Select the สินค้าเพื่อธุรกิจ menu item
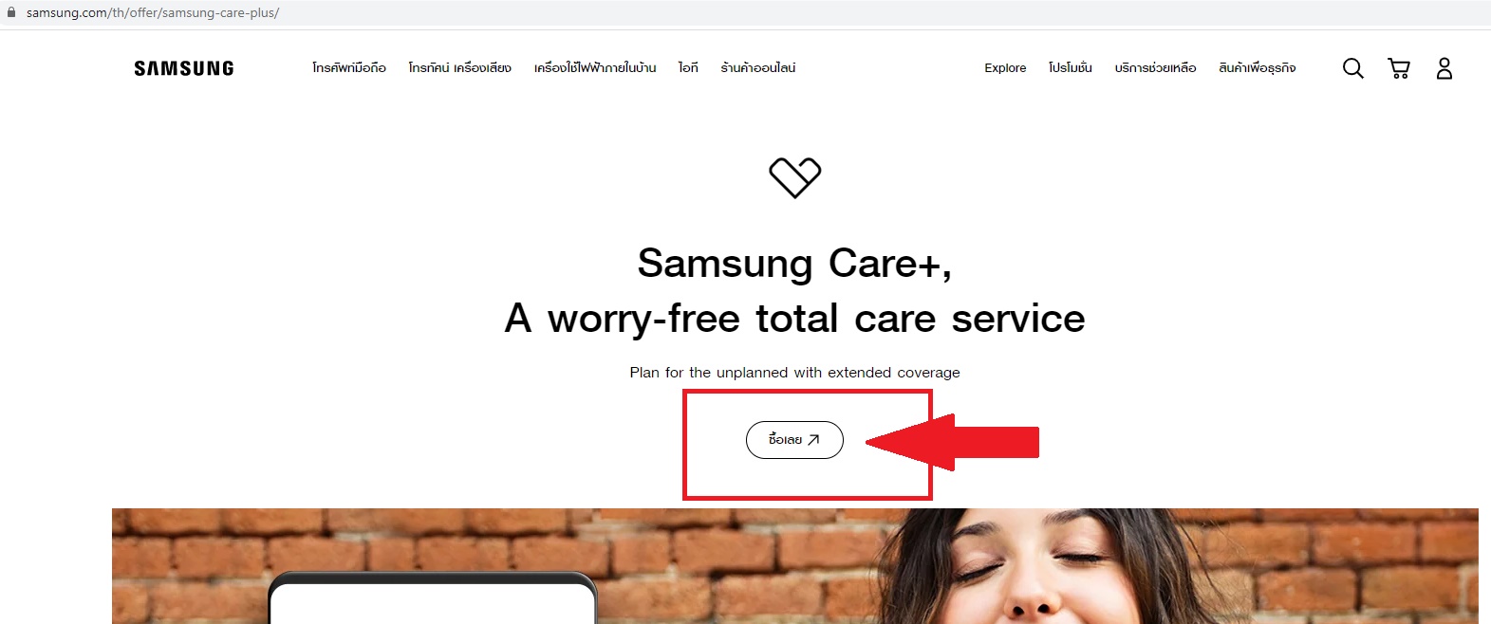 pos(1258,68)
